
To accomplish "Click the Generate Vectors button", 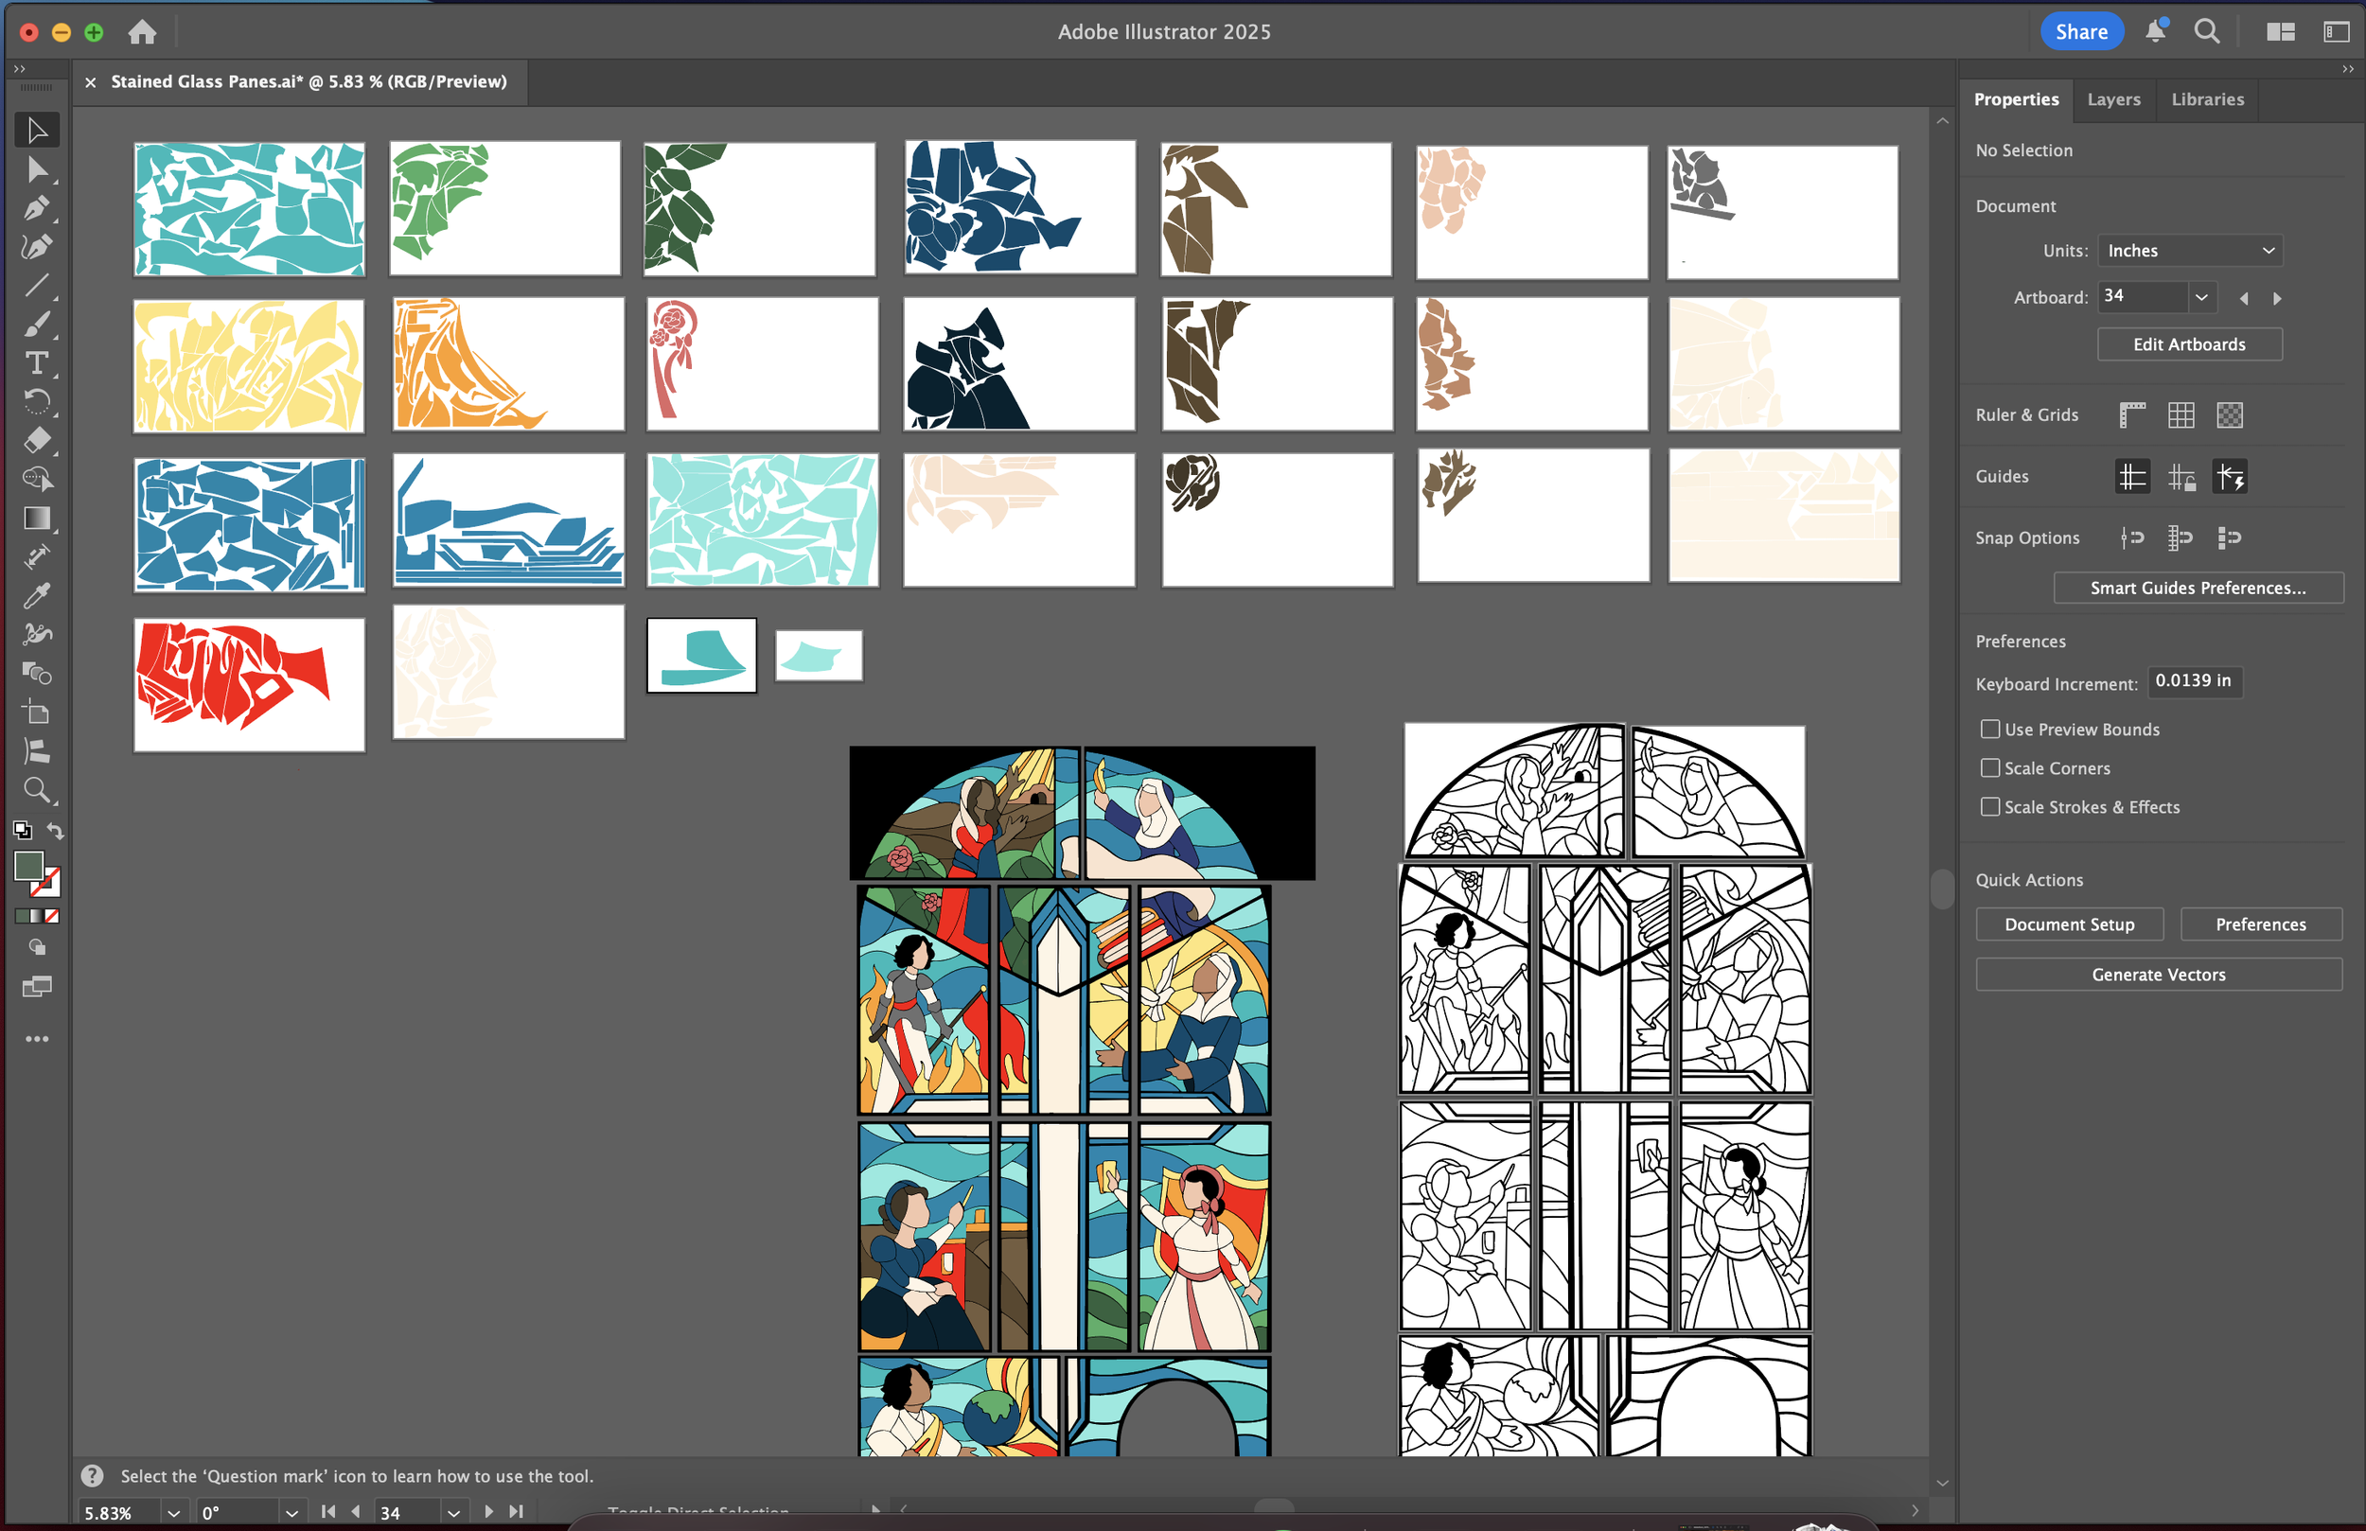I will 2158,975.
